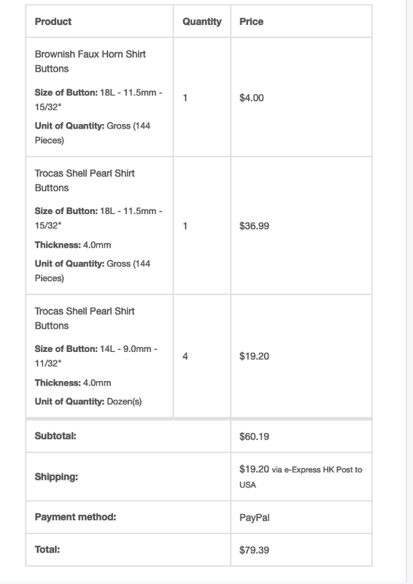The height and width of the screenshot is (584, 413).
Task: Click quantity 4 in the third row
Action: (x=185, y=356)
